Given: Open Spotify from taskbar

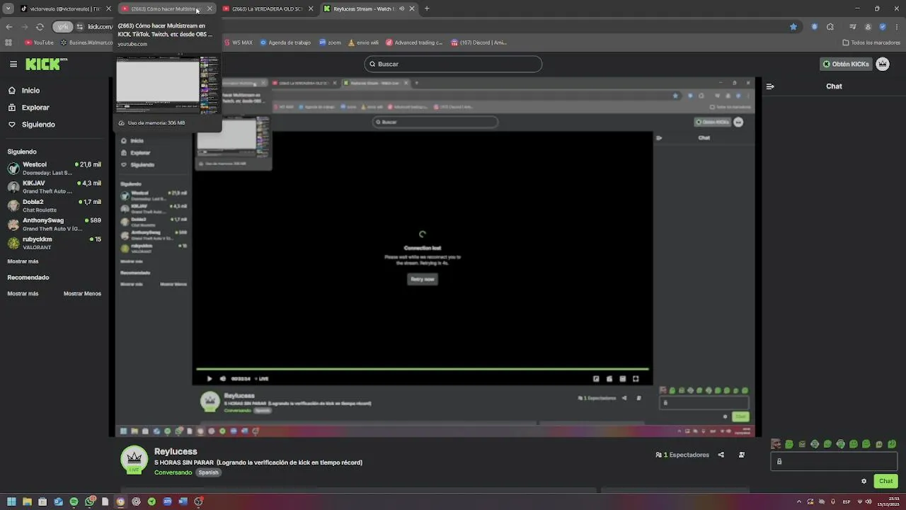Looking at the screenshot, I should pos(74,501).
